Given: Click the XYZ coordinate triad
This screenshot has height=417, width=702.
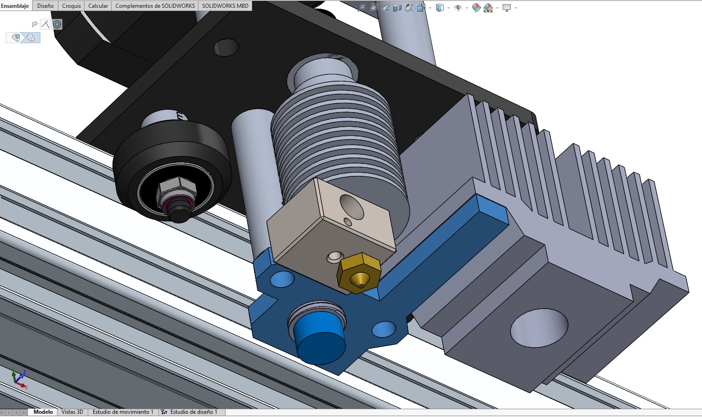Looking at the screenshot, I should (x=18, y=379).
